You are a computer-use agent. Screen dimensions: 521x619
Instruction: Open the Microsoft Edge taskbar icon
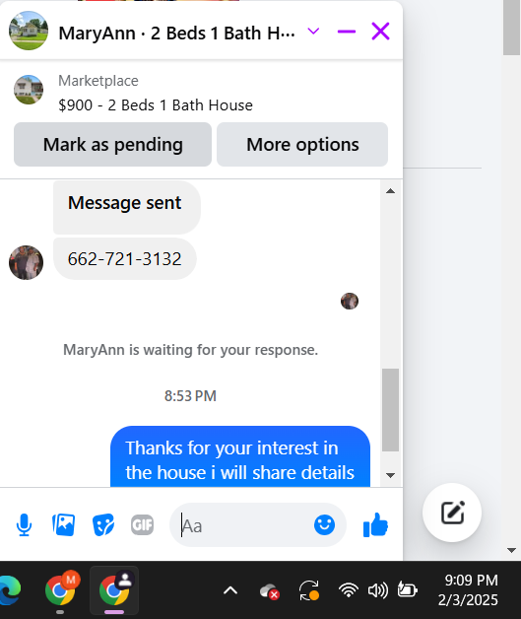pos(9,590)
